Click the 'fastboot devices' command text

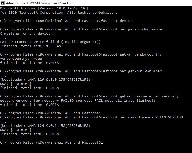(118, 21)
